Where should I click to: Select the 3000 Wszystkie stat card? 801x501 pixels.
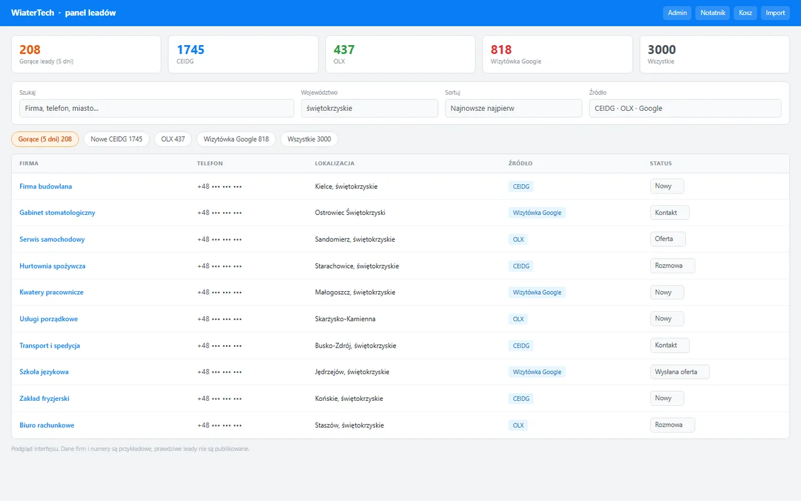tap(715, 54)
